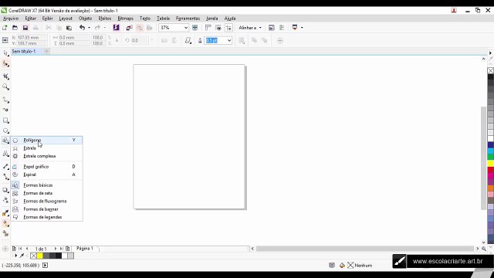The width and height of the screenshot is (494, 278).
Task: Click the Página 1 page tab
Action: click(84, 249)
